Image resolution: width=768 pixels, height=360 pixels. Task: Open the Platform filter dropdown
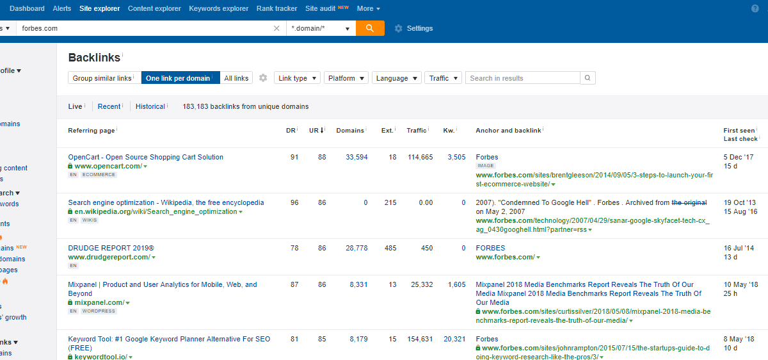pos(346,78)
